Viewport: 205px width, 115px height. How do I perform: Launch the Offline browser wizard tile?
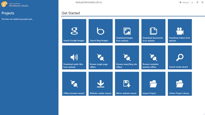tap(74, 84)
